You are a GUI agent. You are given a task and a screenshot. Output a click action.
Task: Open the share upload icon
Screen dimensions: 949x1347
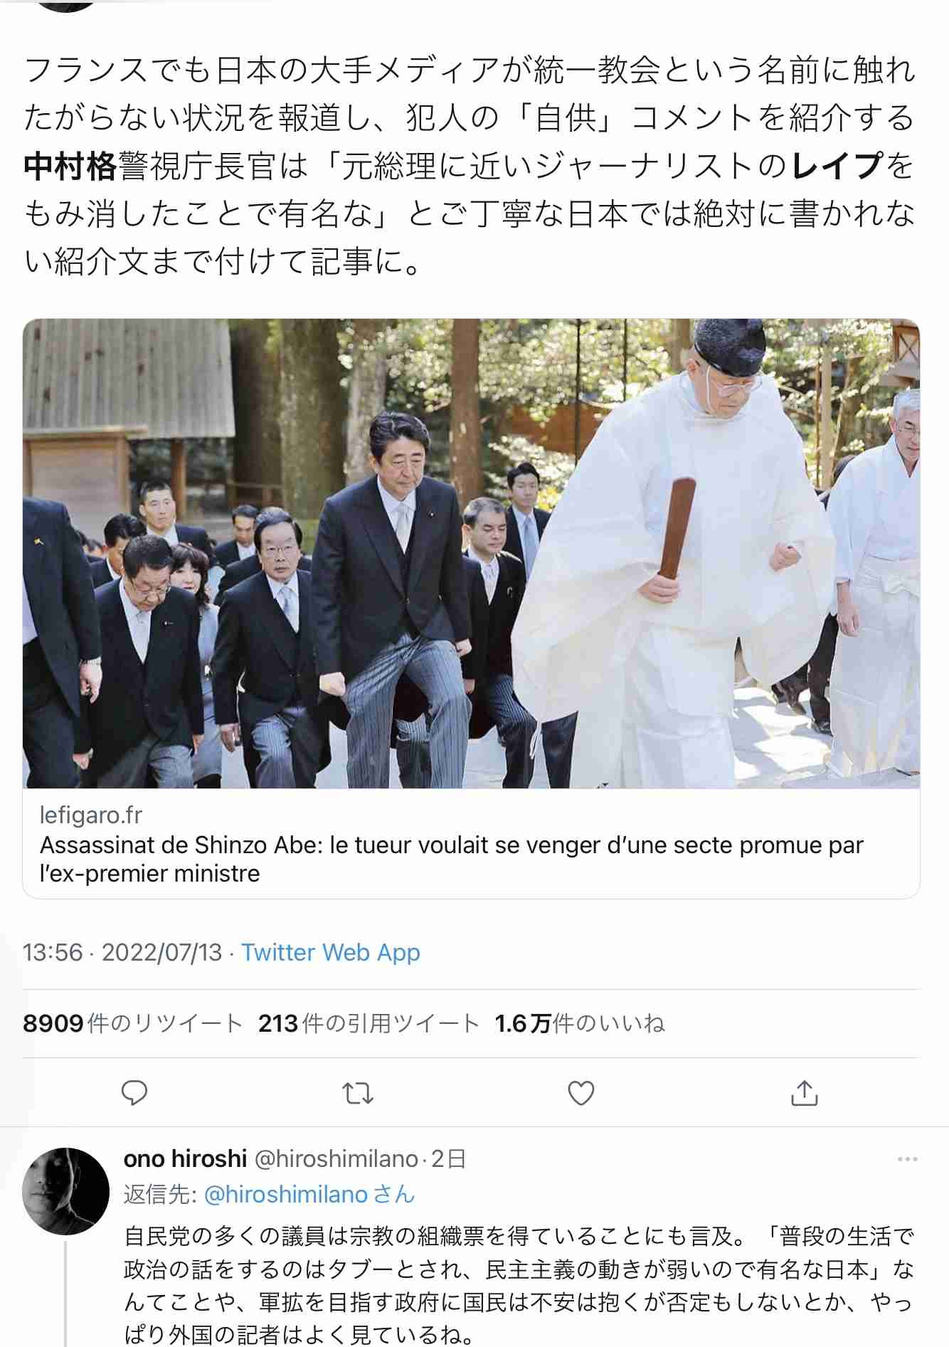[x=804, y=1093]
